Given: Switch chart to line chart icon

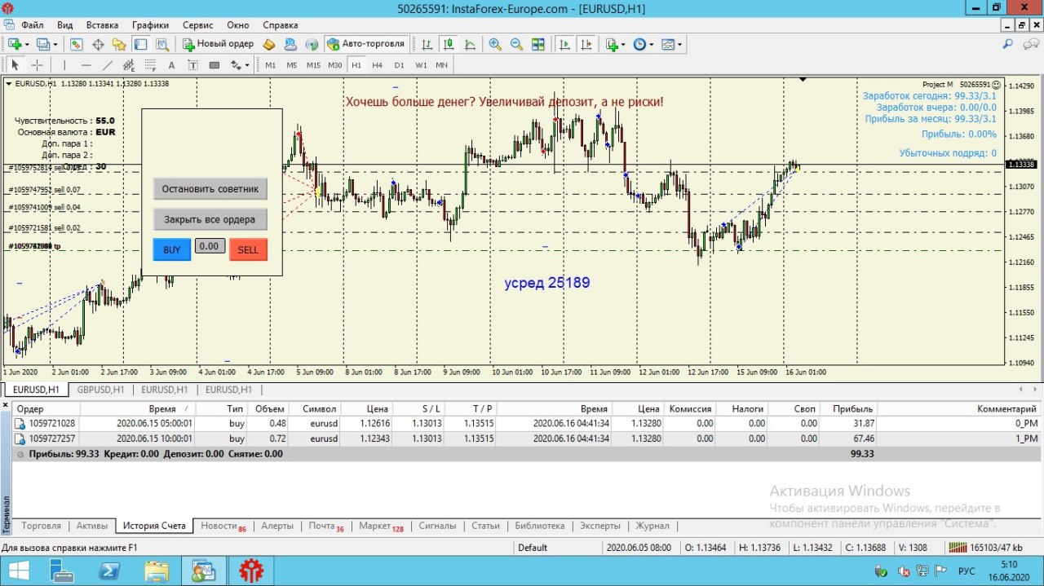Looking at the screenshot, I should point(470,44).
